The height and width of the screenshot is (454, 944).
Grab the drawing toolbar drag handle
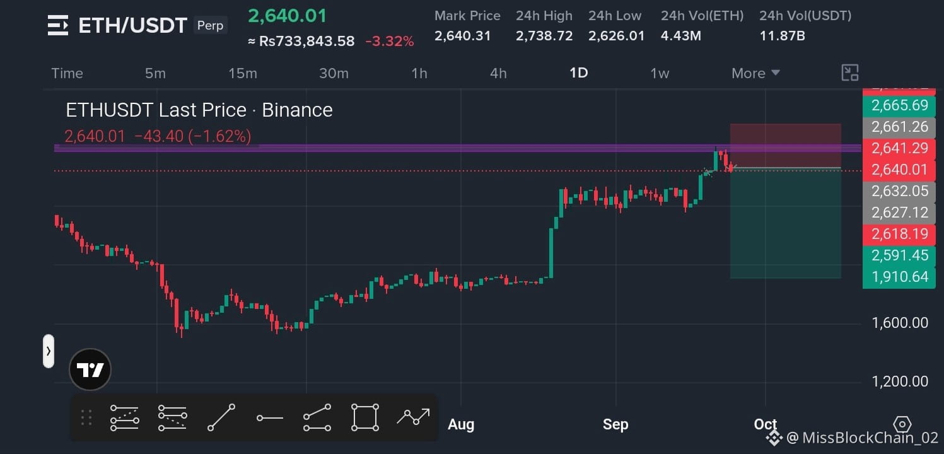pyautogui.click(x=87, y=417)
